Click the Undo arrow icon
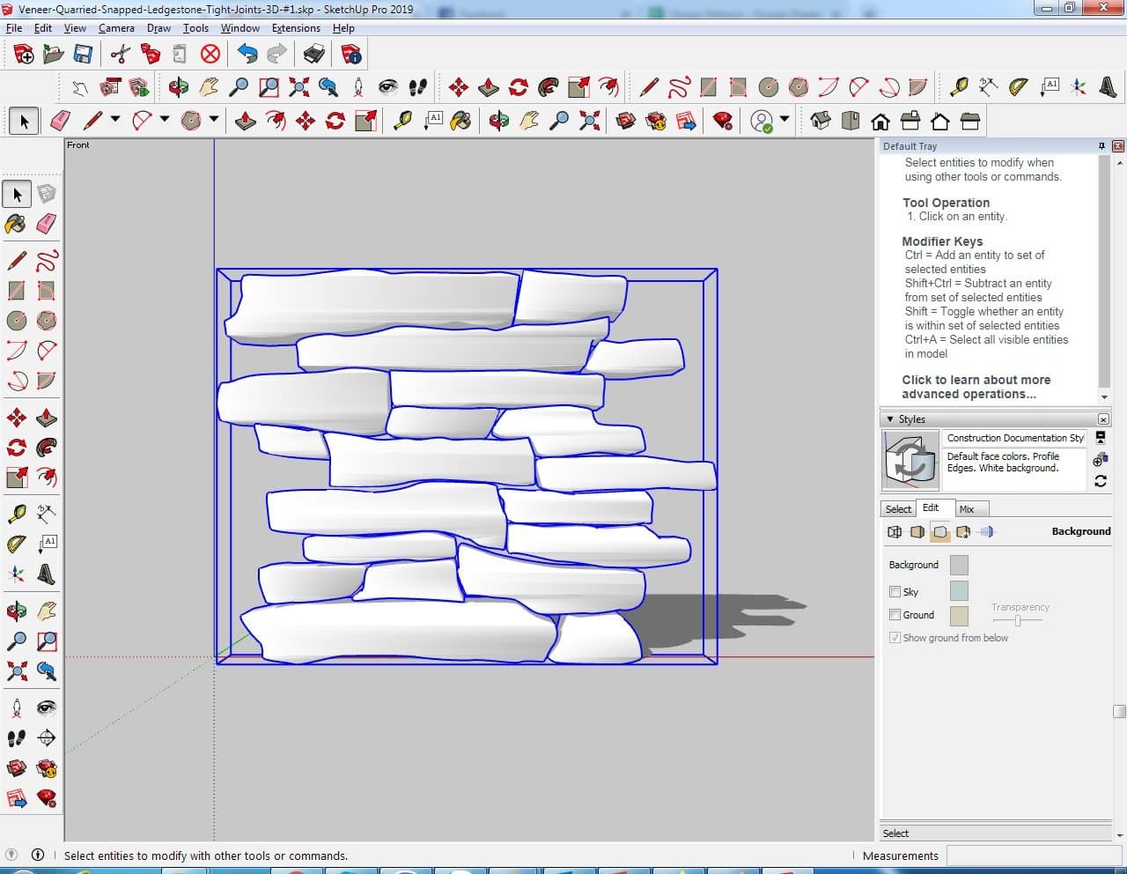The height and width of the screenshot is (874, 1127). click(x=247, y=55)
